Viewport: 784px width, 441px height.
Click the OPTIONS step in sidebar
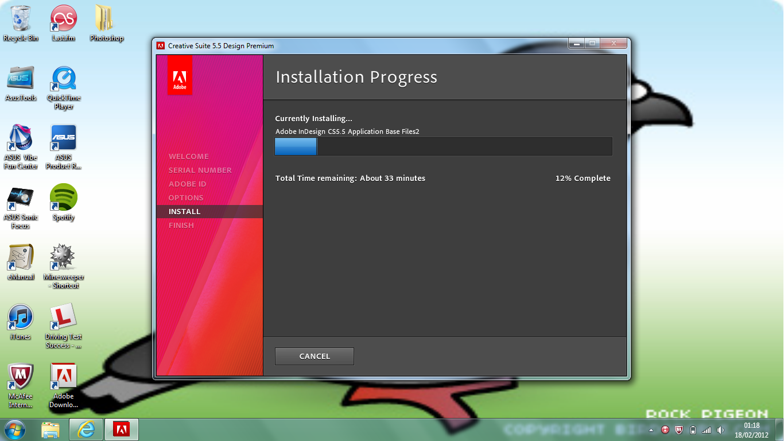(x=186, y=198)
